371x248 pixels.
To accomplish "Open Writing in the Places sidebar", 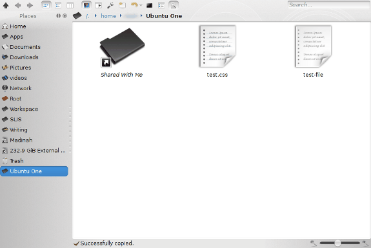I will [34, 129].
